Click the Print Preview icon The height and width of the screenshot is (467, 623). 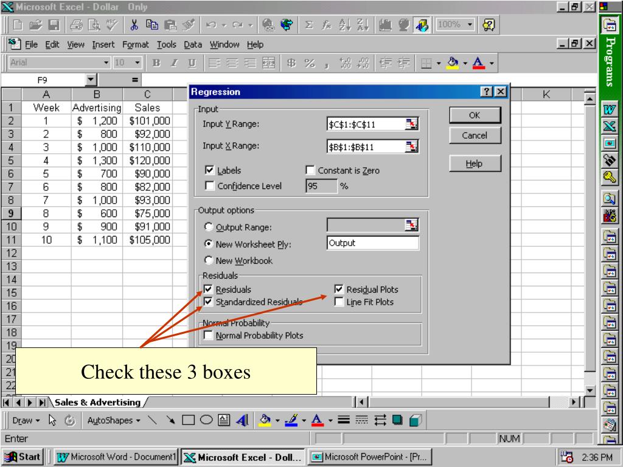coord(94,25)
